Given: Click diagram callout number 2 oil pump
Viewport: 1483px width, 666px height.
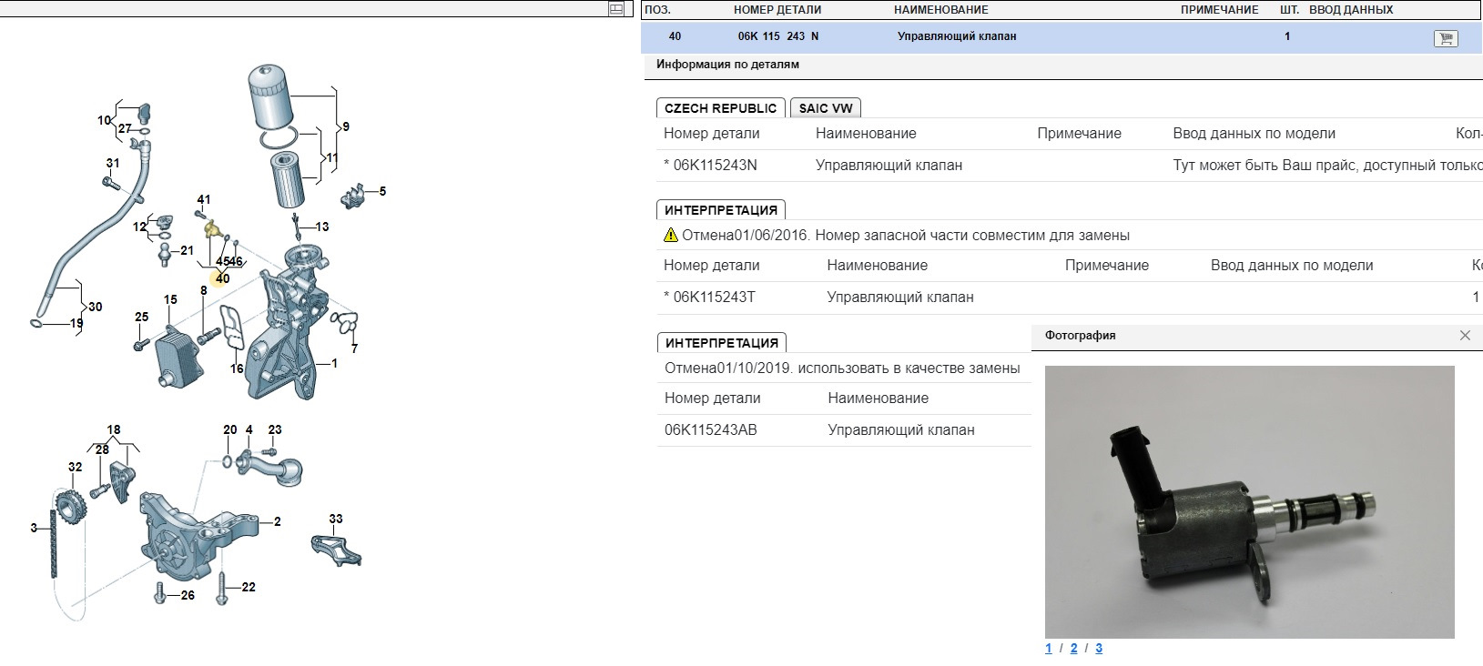Looking at the screenshot, I should (x=278, y=522).
